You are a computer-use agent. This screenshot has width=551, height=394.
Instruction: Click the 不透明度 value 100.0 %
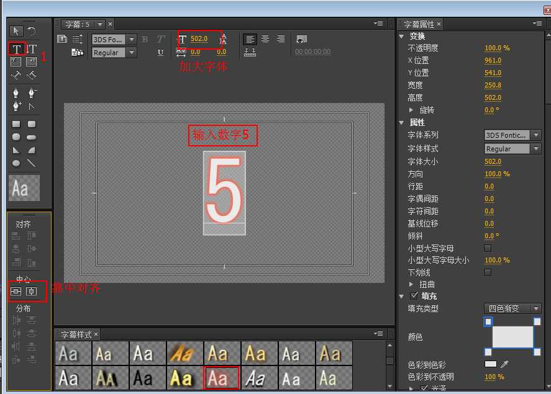497,48
